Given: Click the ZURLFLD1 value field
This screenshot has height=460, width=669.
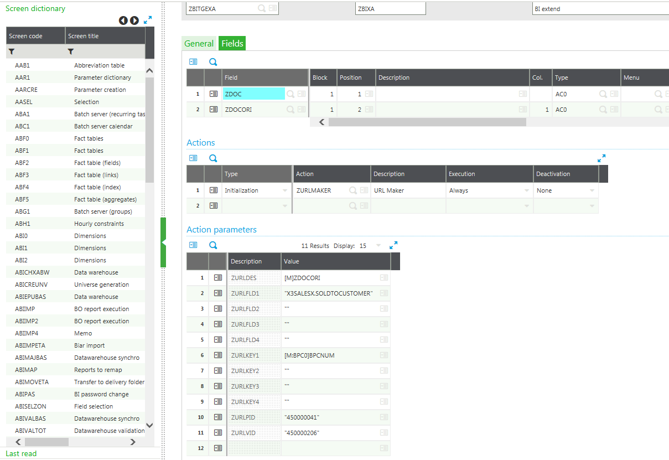Looking at the screenshot, I should point(329,293).
